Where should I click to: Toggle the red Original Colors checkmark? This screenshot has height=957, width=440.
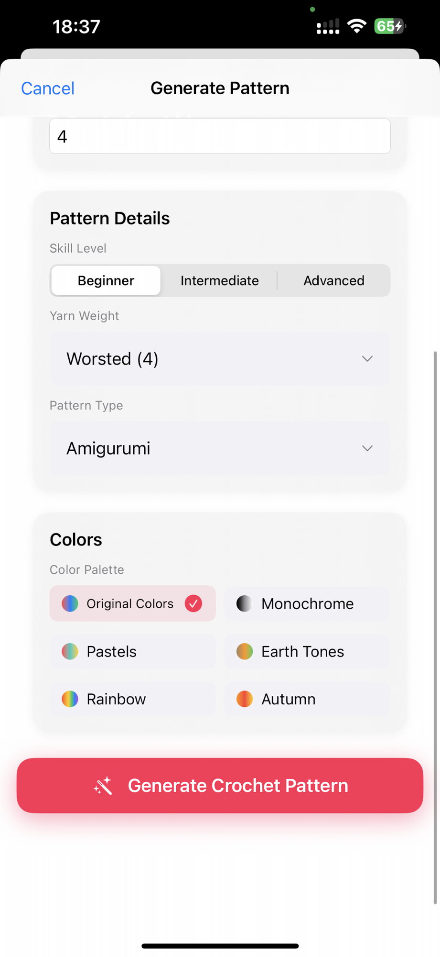(193, 603)
